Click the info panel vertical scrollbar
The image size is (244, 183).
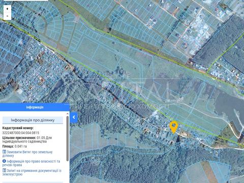[x=68, y=138]
